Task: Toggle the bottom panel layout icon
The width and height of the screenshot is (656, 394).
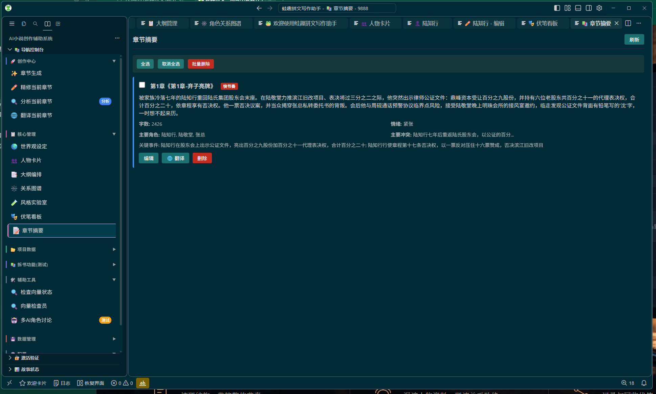Action: [578, 8]
